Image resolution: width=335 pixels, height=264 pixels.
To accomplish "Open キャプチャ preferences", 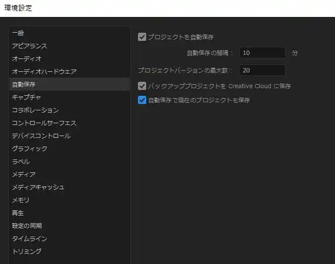I will [70, 98].
